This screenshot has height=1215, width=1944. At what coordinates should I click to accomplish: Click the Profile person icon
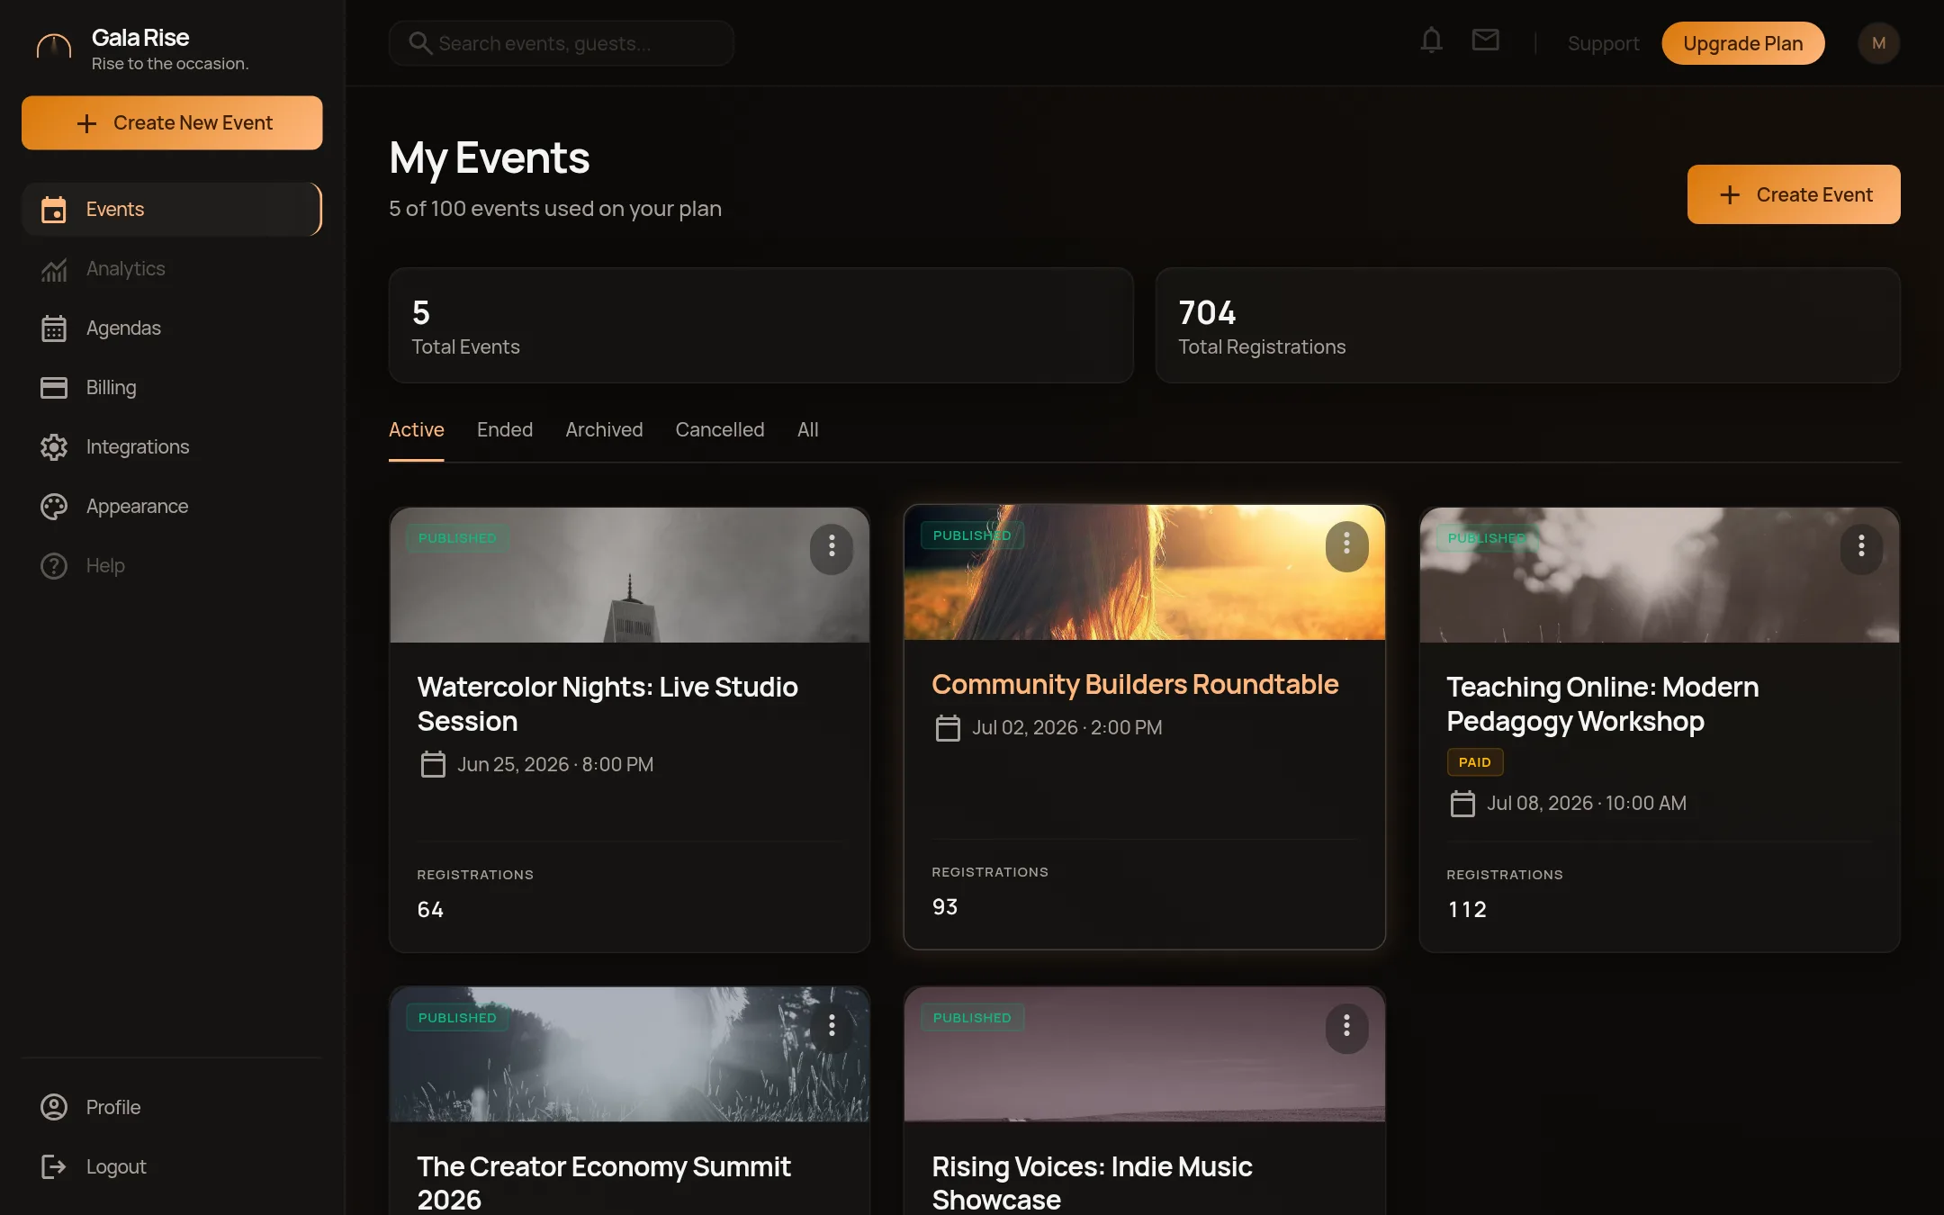pyautogui.click(x=54, y=1107)
